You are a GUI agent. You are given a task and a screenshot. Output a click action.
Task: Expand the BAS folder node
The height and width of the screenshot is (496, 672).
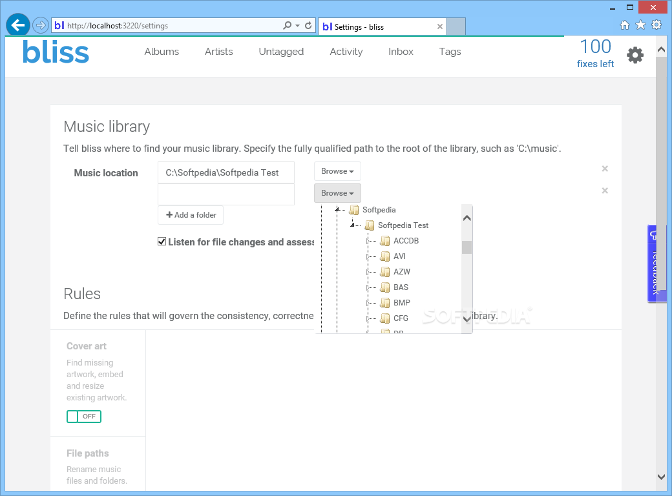coord(368,287)
